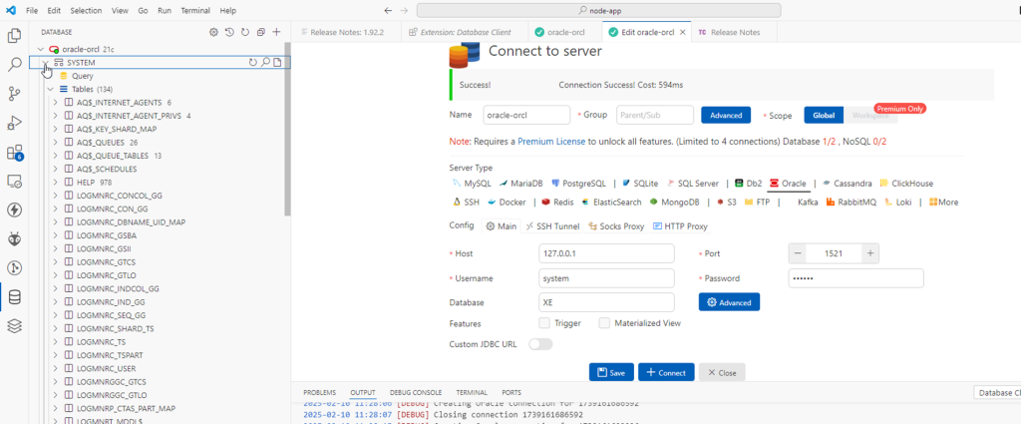
Task: Toggle the Custom JDBC URL switch
Action: 539,344
